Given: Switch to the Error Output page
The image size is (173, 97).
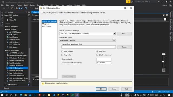Looking at the screenshot, I should (x=46, y=26).
